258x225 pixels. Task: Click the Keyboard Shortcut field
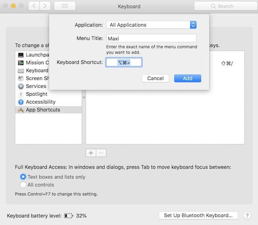pyautogui.click(x=124, y=62)
